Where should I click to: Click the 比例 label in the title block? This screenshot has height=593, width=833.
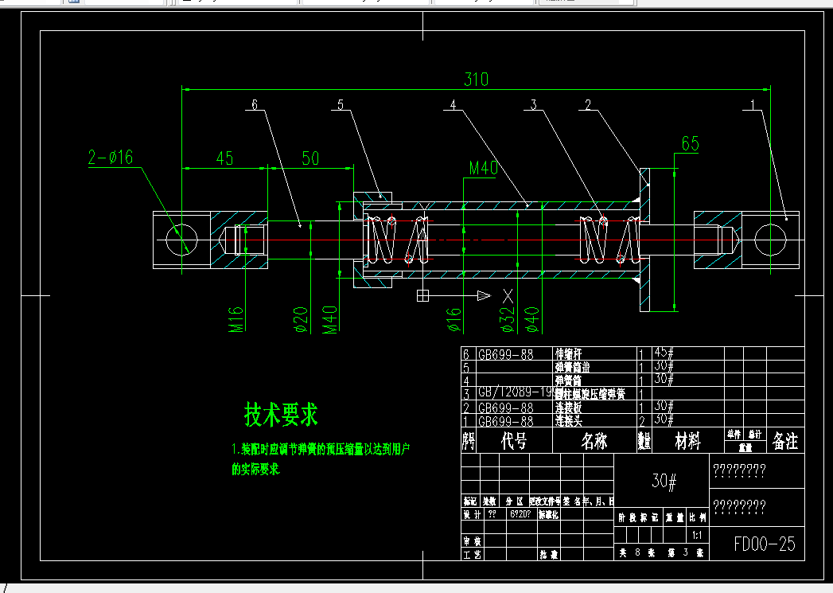[x=698, y=517]
